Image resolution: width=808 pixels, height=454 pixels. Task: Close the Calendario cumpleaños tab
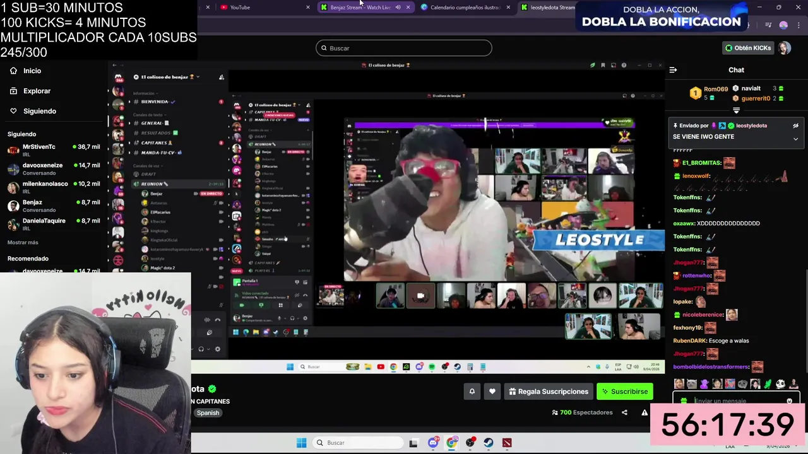pyautogui.click(x=508, y=7)
